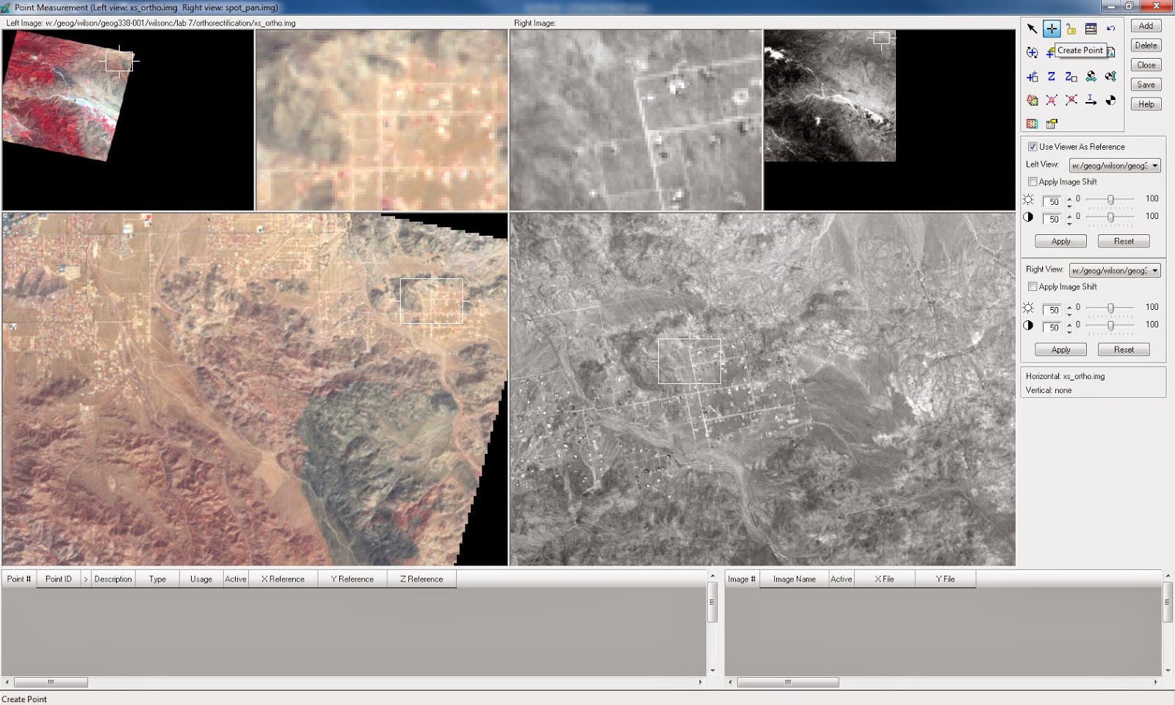Click the Delete button

pos(1146,46)
